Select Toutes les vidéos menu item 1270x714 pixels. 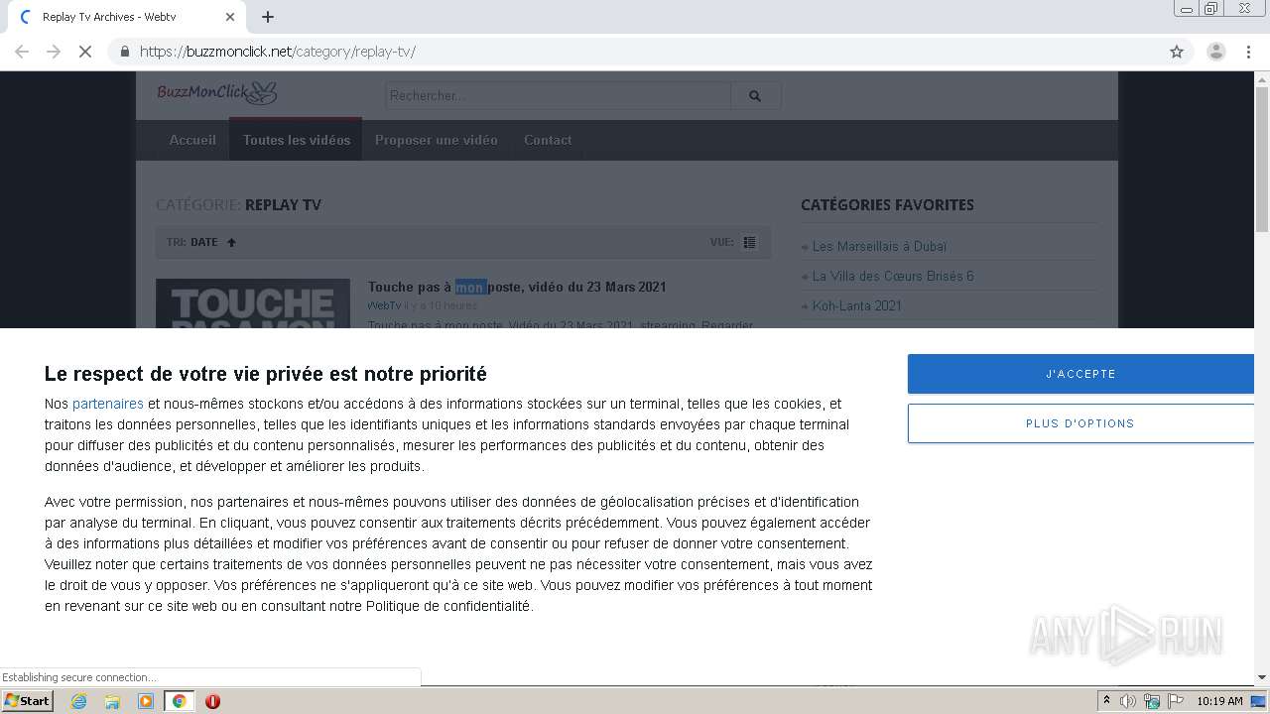coord(296,140)
